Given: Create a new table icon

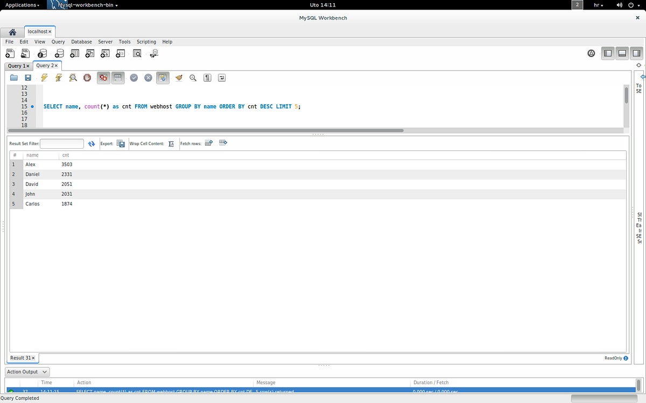Looking at the screenshot, I should (75, 53).
